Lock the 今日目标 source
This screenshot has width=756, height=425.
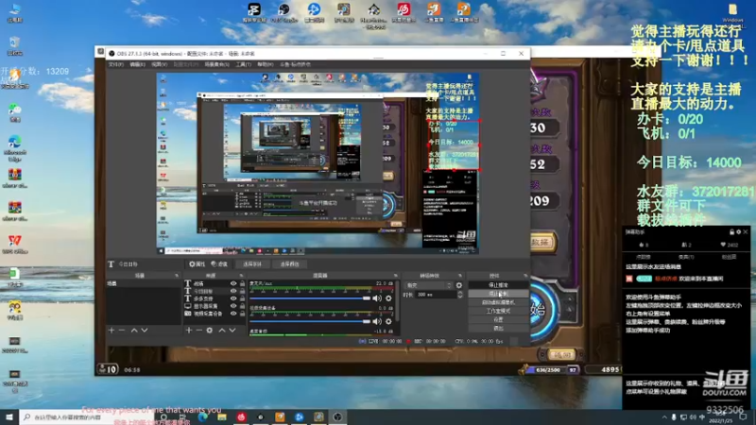coord(242,291)
